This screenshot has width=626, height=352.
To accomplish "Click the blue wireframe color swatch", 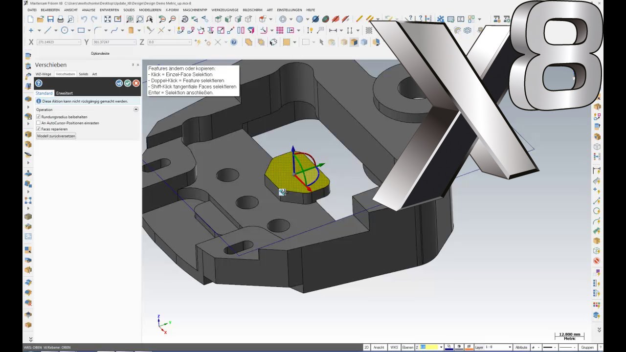I will tap(449, 347).
